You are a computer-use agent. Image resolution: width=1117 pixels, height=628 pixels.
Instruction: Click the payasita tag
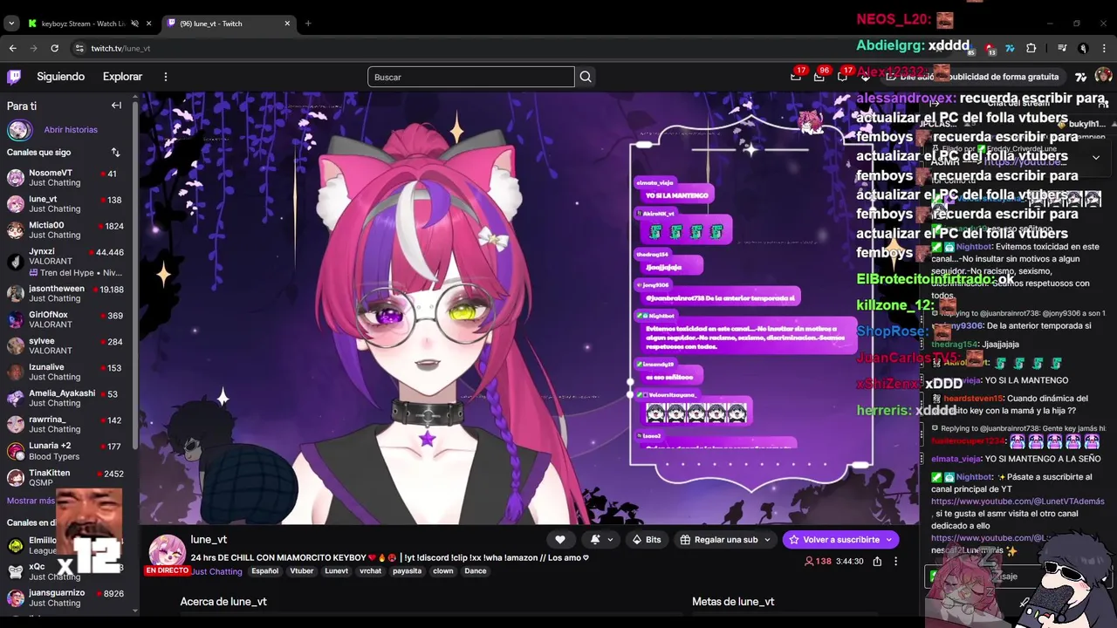(408, 571)
